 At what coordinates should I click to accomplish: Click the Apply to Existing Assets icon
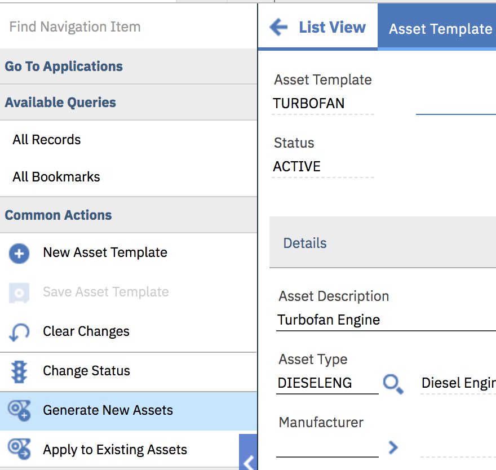click(x=19, y=450)
